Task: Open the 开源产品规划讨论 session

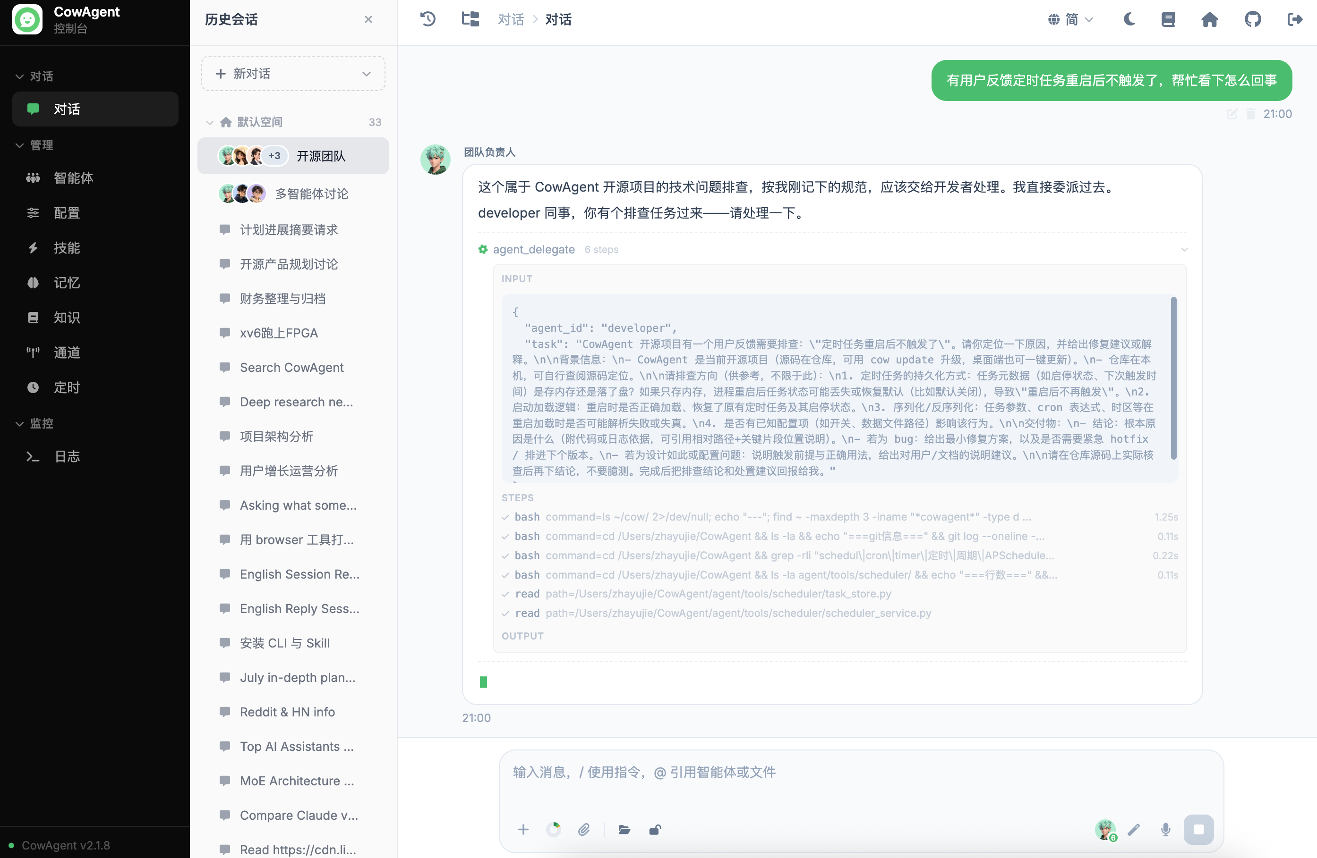Action: (293, 264)
